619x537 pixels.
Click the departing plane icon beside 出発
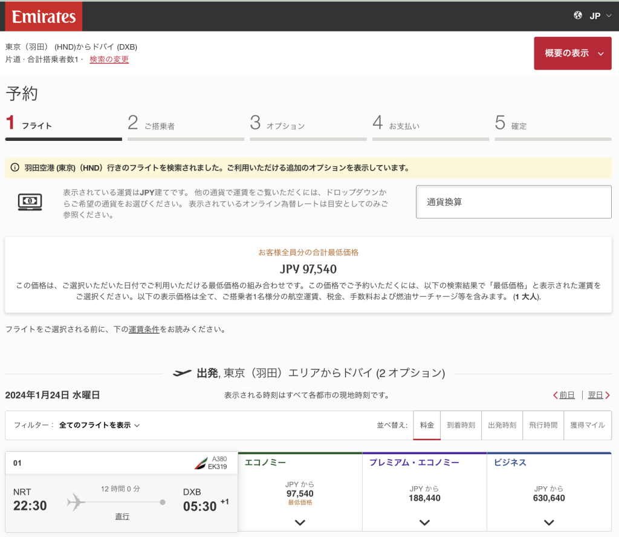[182, 373]
